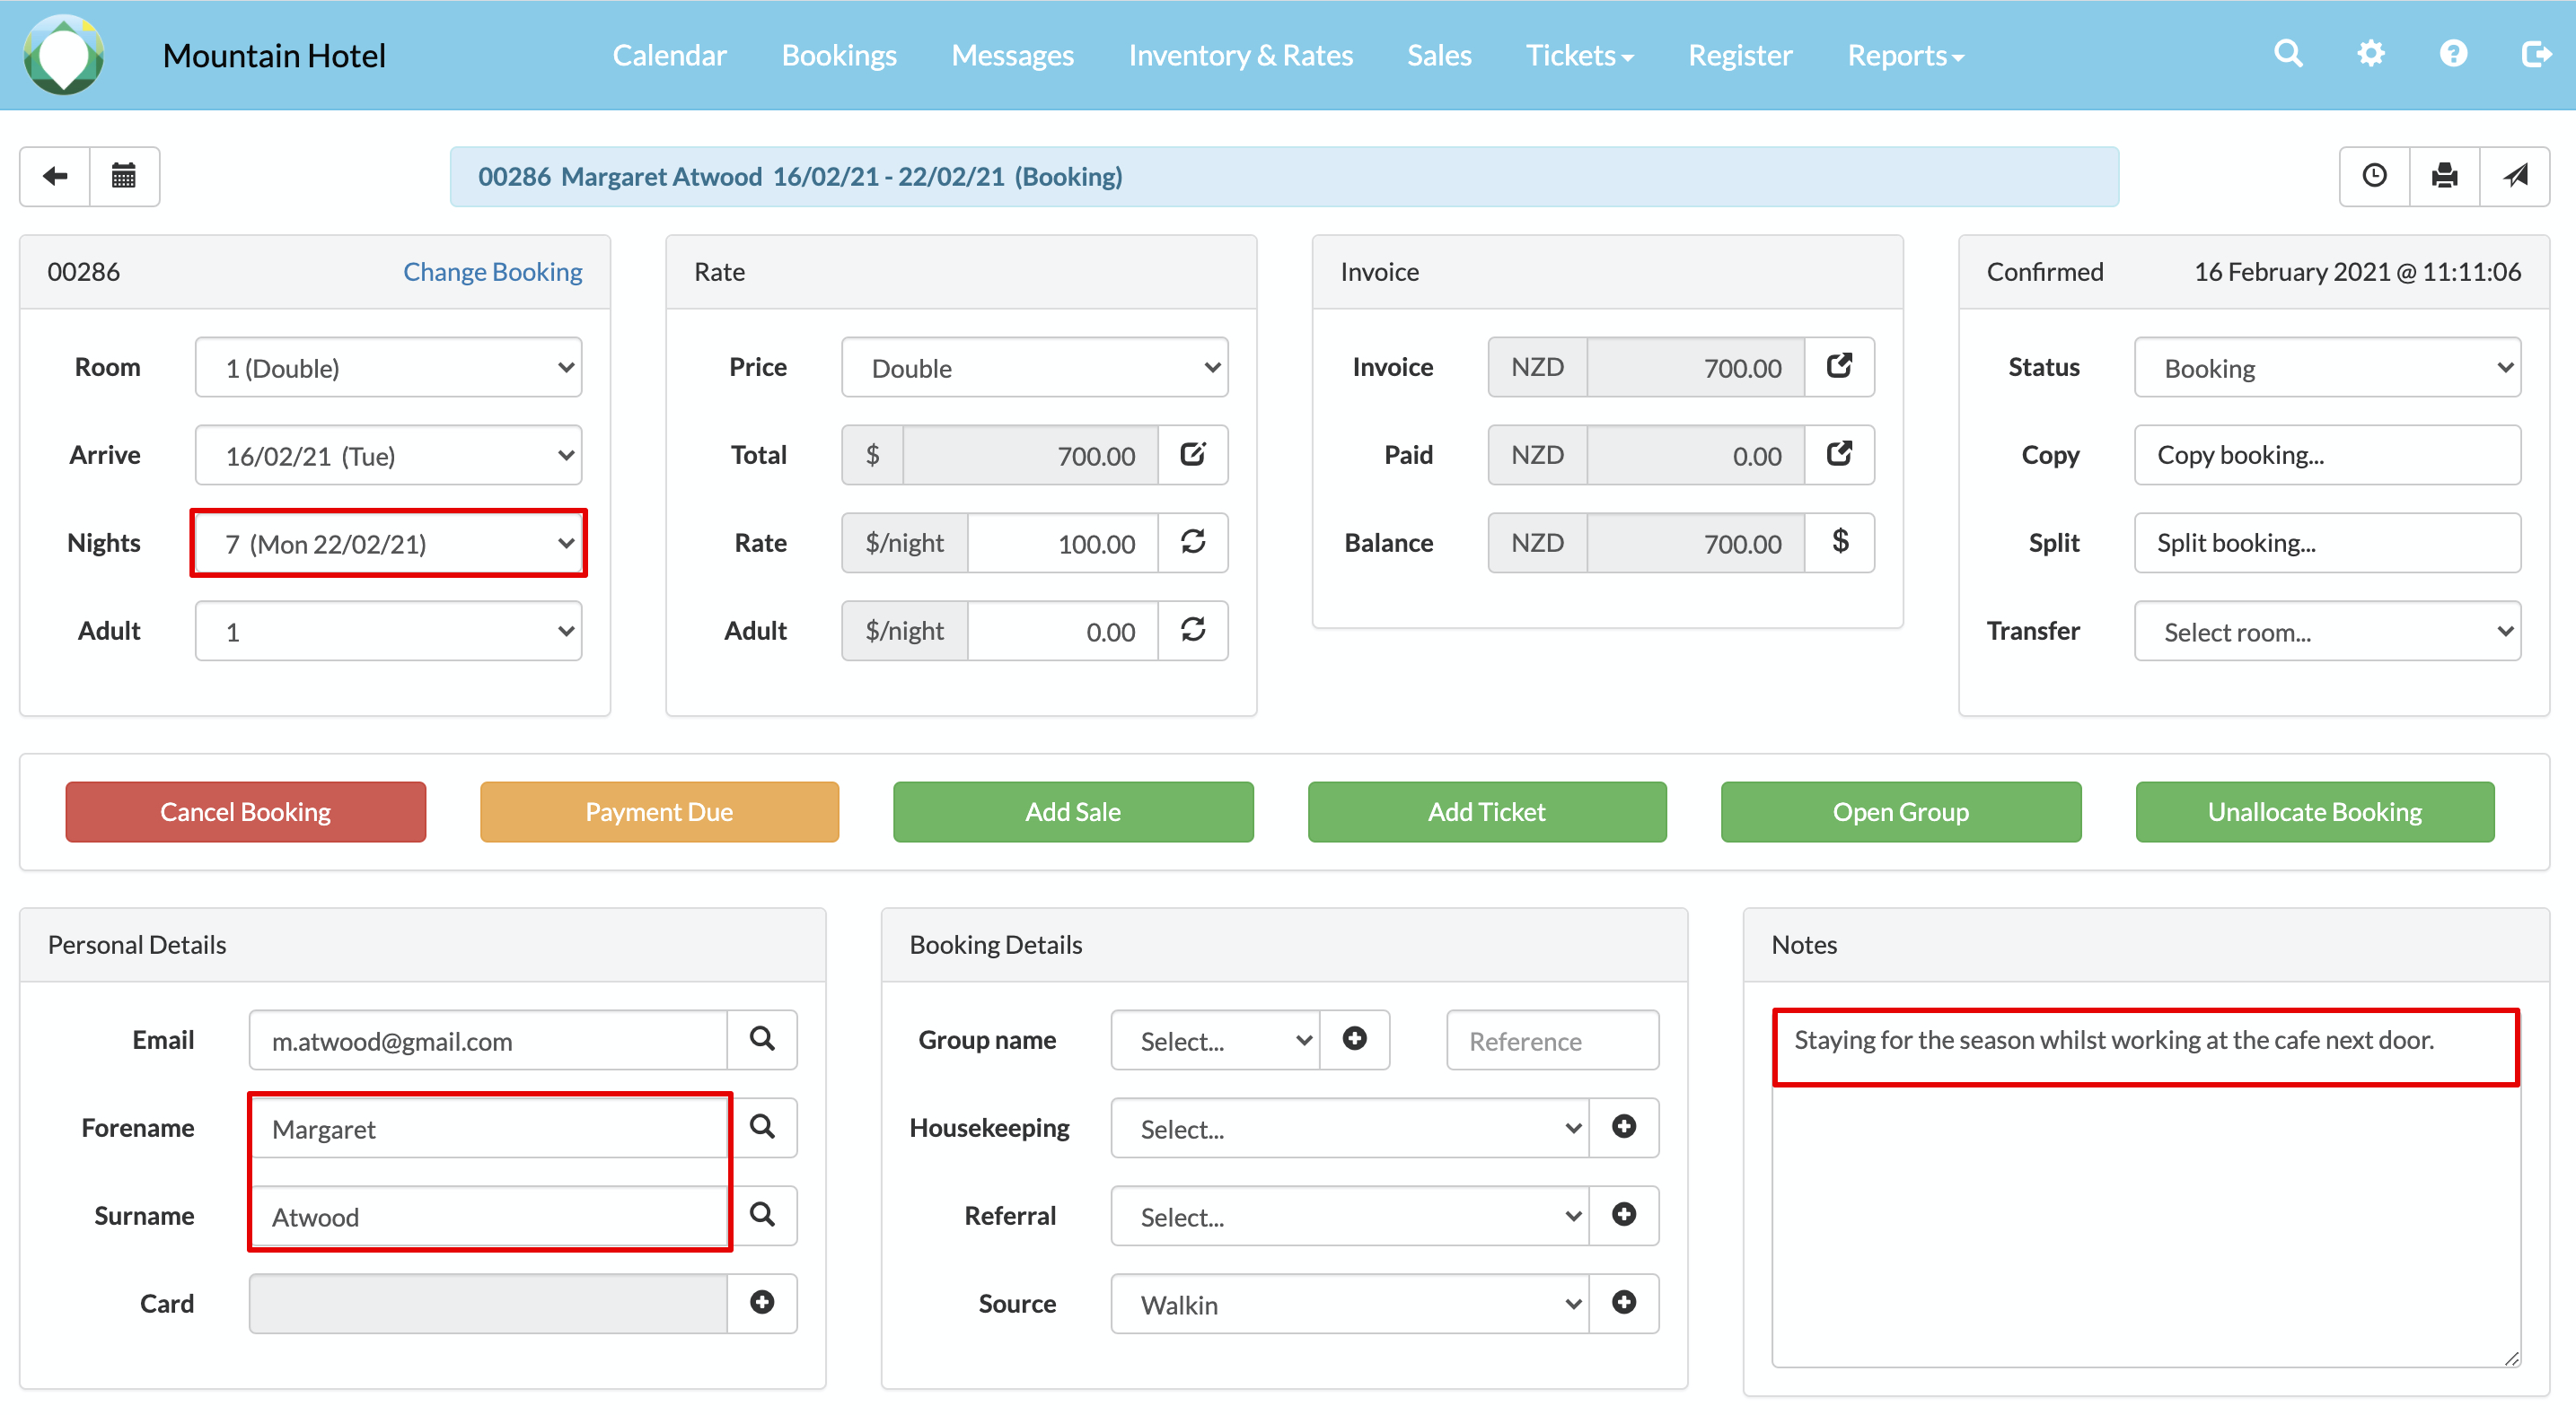Click the booking history clock icon
The height and width of the screenshot is (1415, 2576).
[x=2374, y=177]
